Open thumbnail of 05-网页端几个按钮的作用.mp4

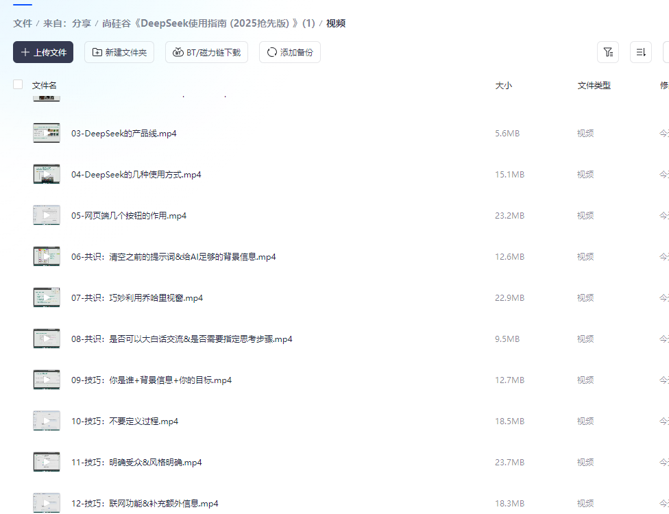pyautogui.click(x=47, y=215)
